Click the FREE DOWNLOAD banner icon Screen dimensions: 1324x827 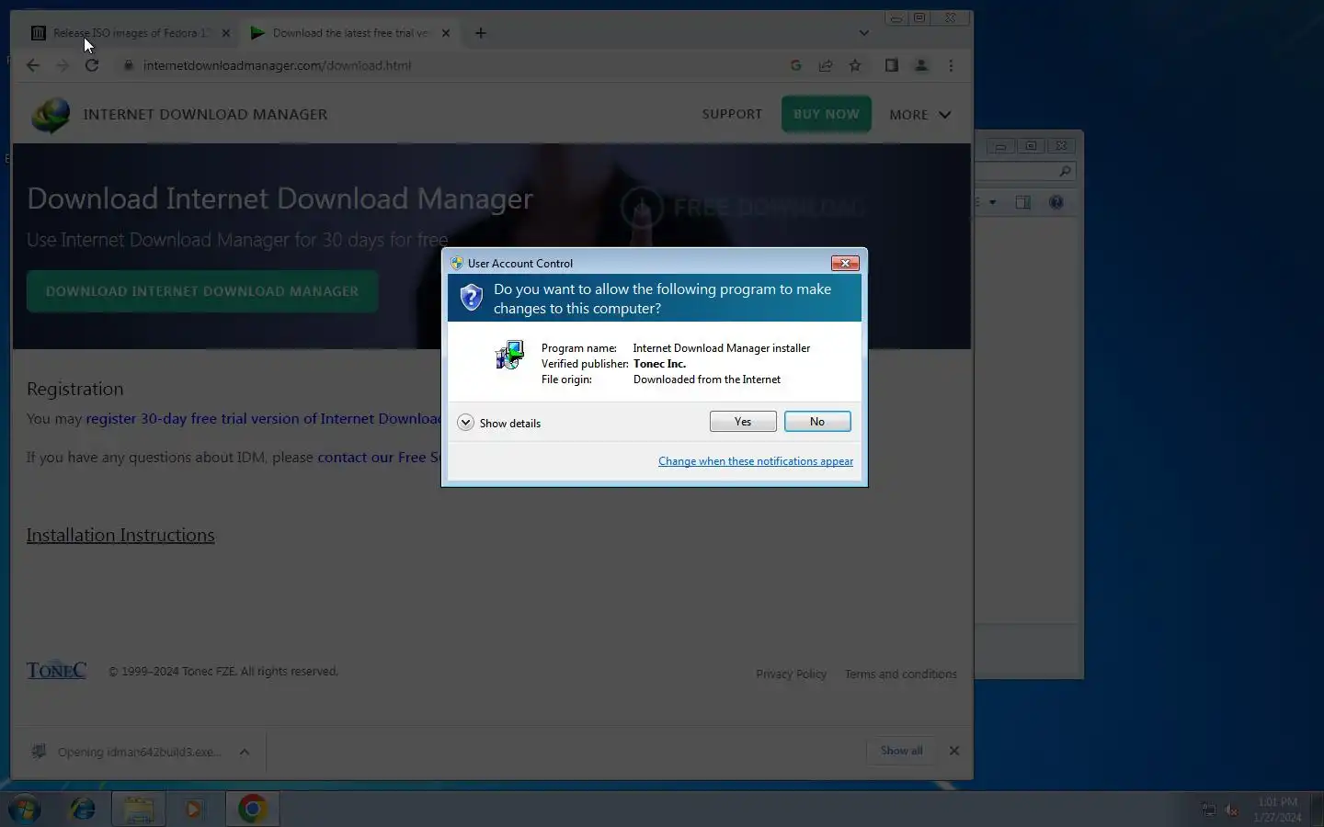(x=642, y=209)
